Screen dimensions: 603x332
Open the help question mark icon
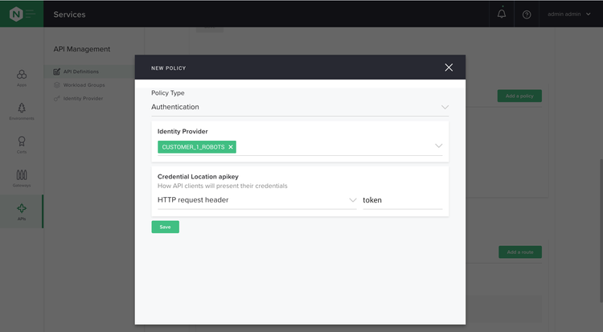pos(527,14)
